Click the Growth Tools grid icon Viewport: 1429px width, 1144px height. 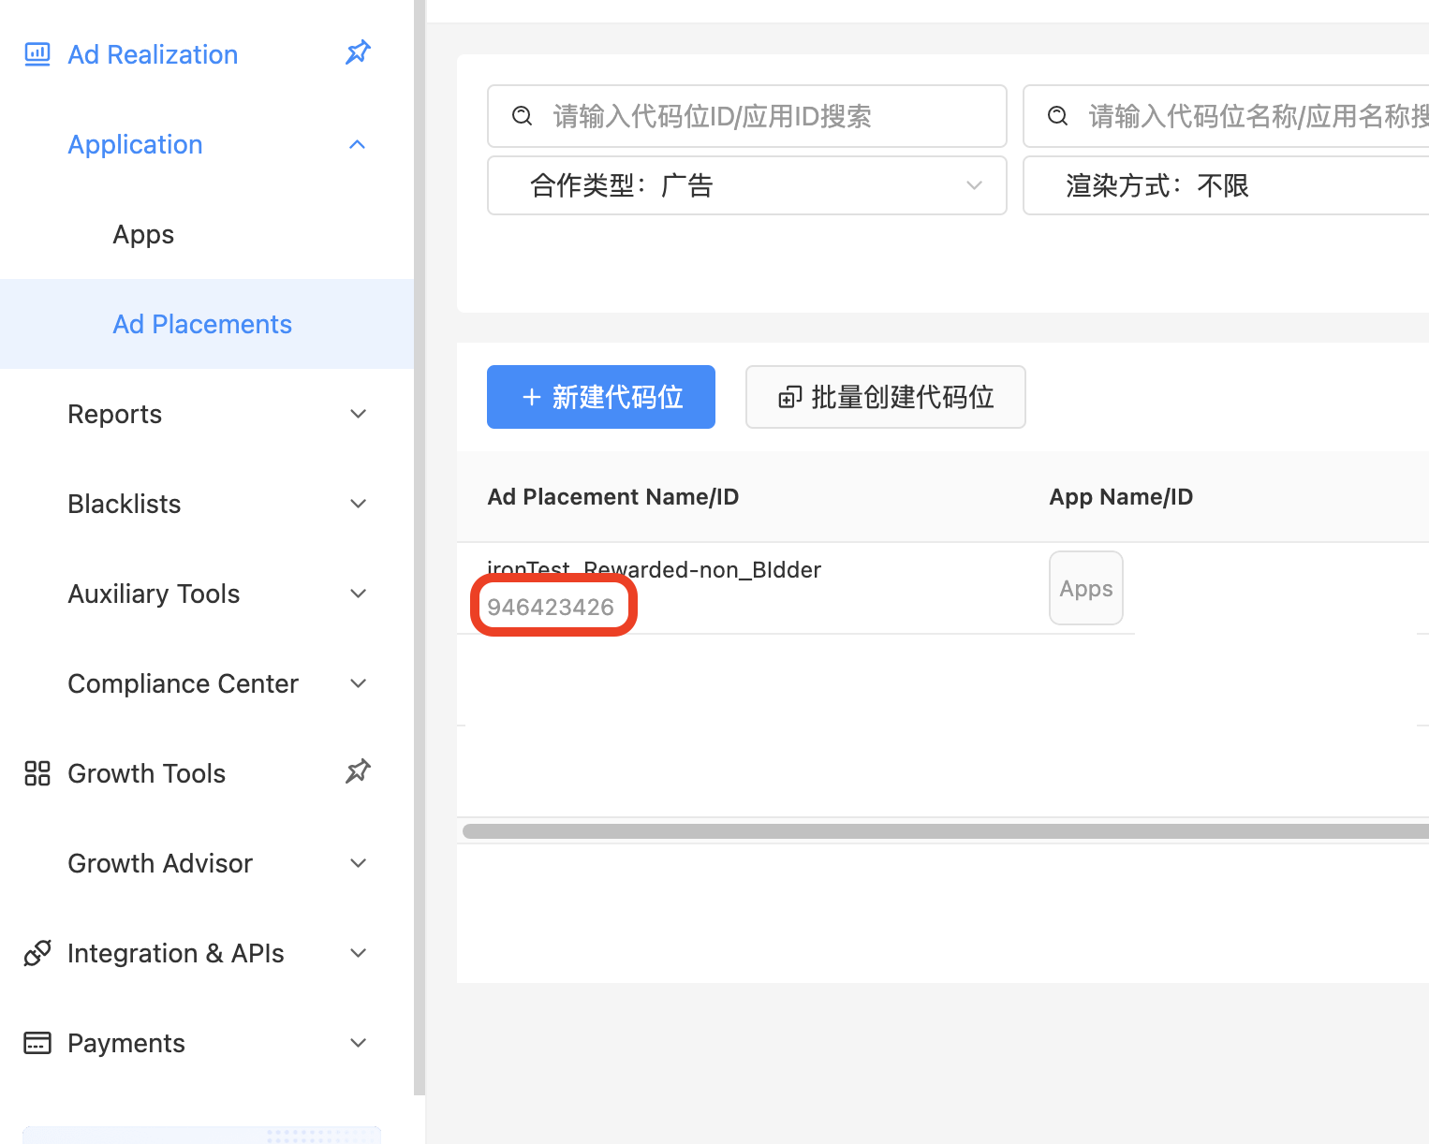[x=37, y=773]
